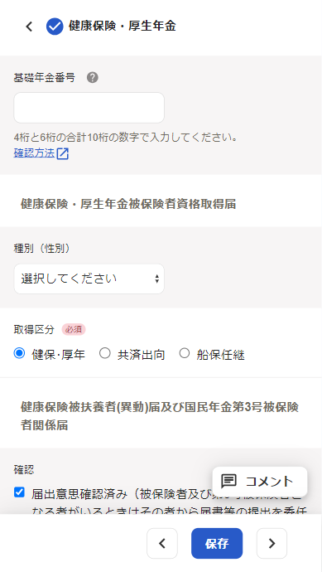Click the 保存 save button
322x572 pixels.
217,543
